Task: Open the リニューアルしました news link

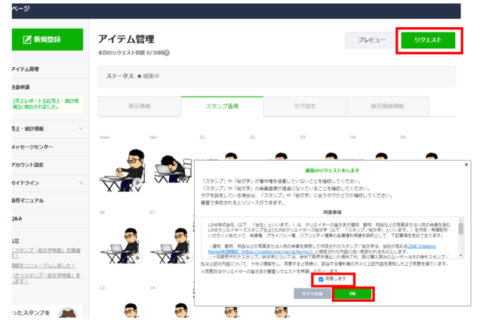Action: coord(43,266)
